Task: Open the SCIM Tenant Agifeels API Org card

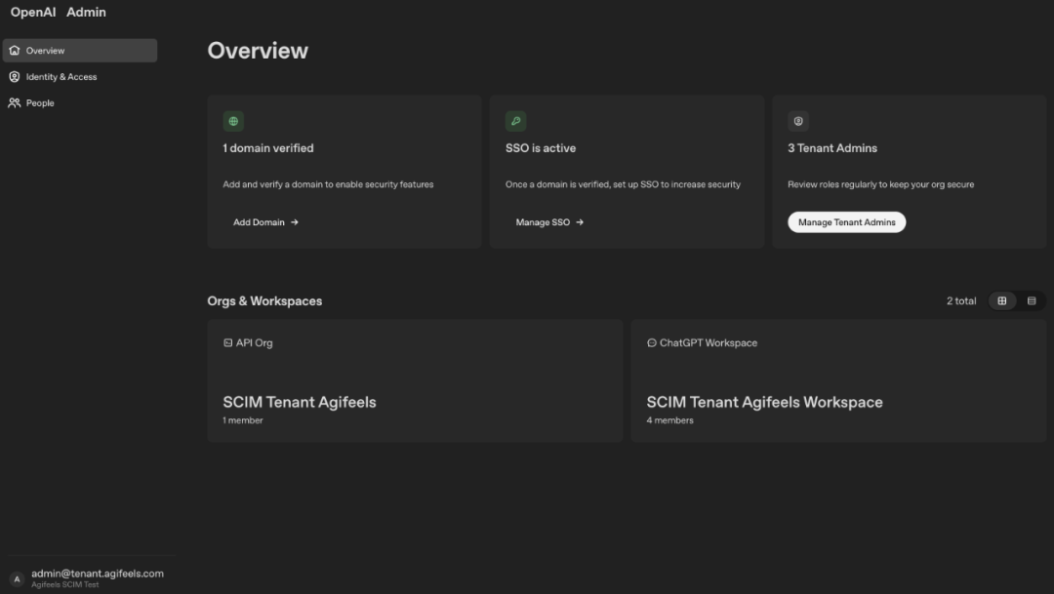Action: 415,381
